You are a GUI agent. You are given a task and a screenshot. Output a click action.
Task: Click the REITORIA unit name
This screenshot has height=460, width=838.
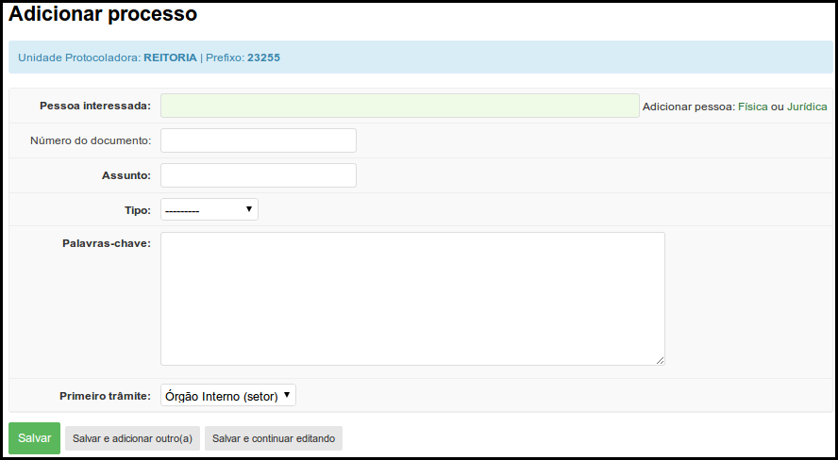(x=171, y=57)
